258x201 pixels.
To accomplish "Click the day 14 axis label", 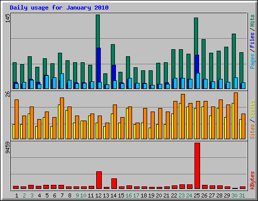I will tap(113, 195).
